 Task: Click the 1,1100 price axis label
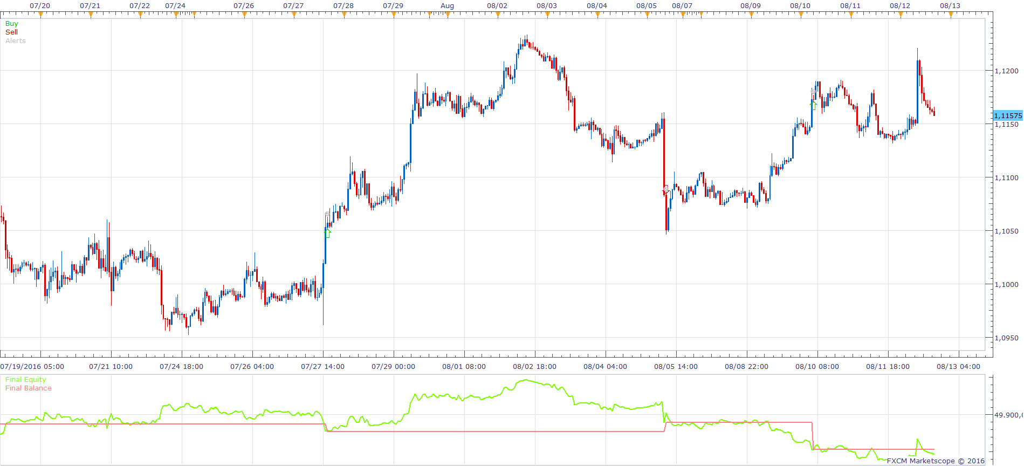coord(1007,178)
